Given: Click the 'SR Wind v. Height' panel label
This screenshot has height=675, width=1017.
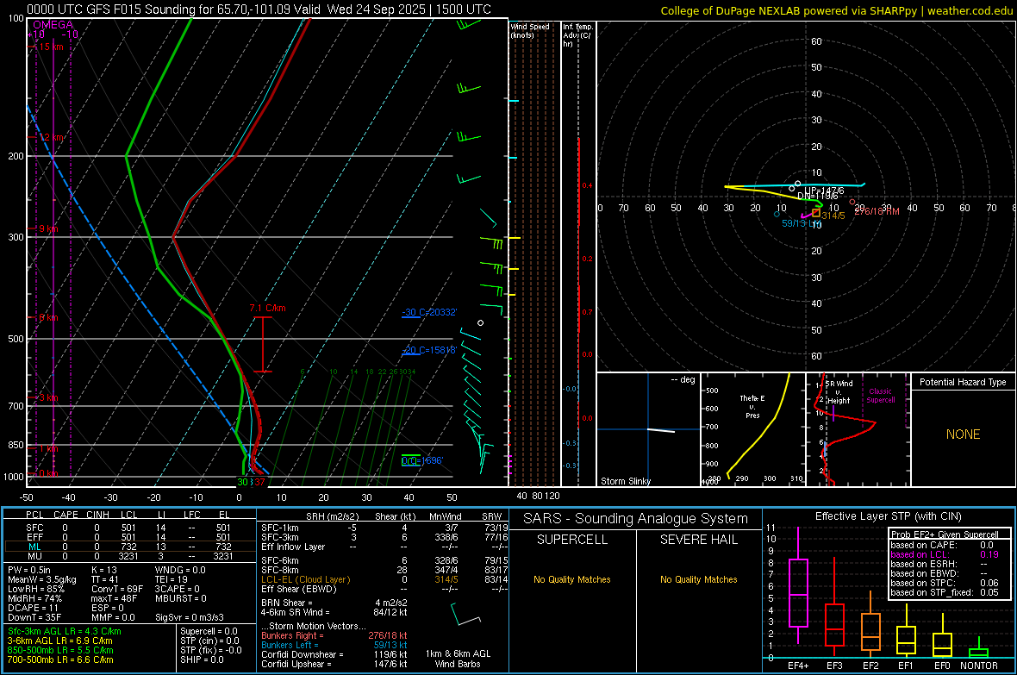Looking at the screenshot, I should (x=839, y=392).
